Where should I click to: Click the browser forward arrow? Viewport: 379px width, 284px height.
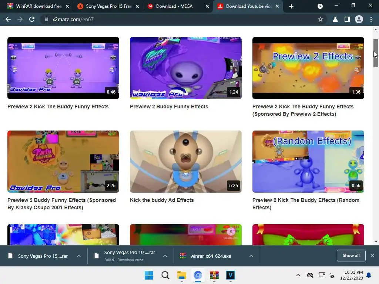pyautogui.click(x=20, y=19)
